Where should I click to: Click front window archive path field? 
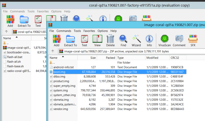click(132, 51)
